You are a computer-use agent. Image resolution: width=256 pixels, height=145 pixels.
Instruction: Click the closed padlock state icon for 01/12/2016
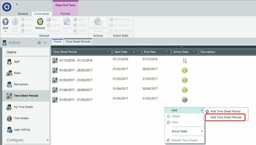185,61
